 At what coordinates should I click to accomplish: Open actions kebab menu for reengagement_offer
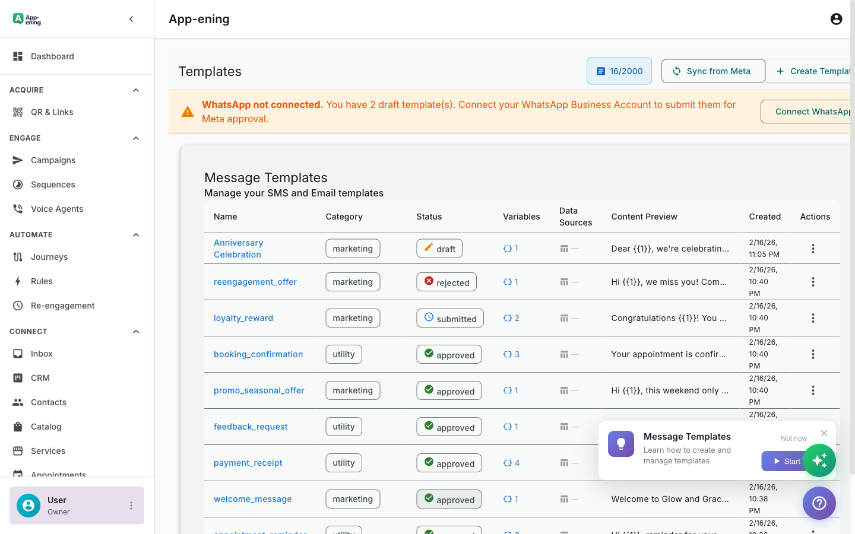tap(813, 282)
